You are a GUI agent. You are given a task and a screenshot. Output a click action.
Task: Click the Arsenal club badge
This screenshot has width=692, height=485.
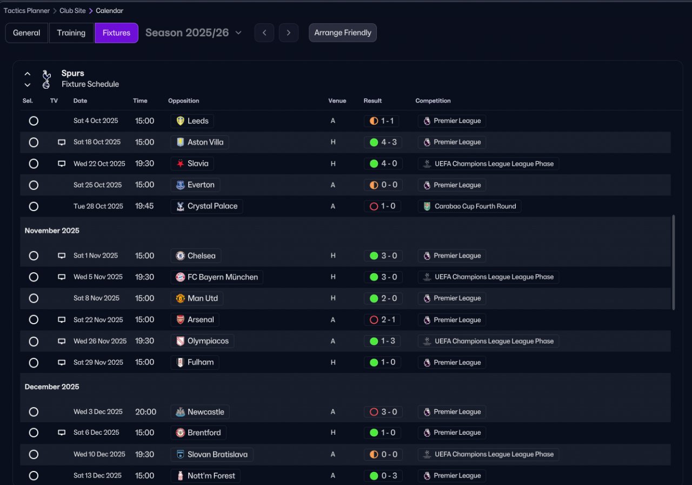point(180,320)
